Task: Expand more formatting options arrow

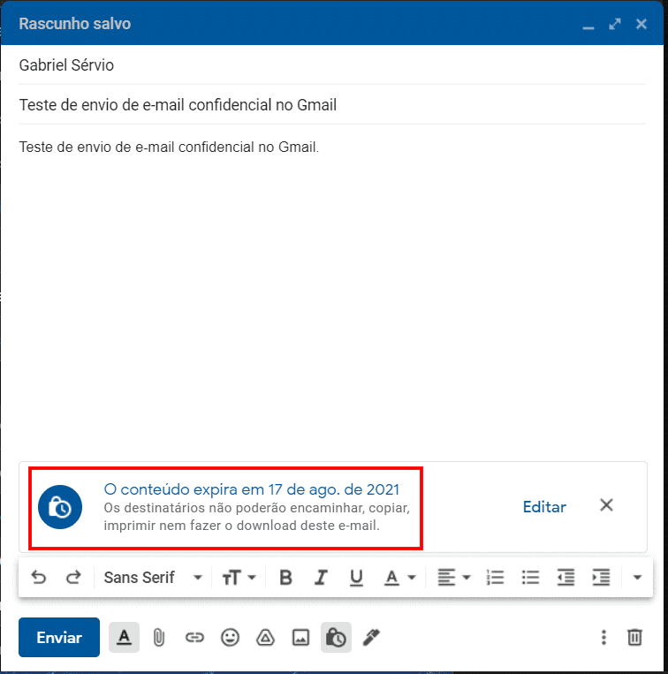Action: [637, 578]
